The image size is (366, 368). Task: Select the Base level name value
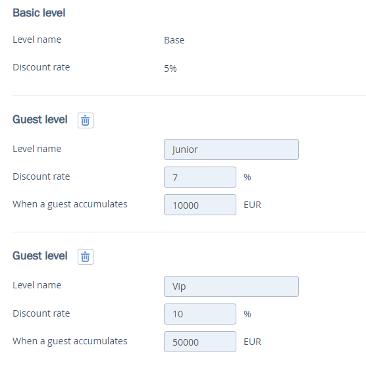click(x=174, y=40)
